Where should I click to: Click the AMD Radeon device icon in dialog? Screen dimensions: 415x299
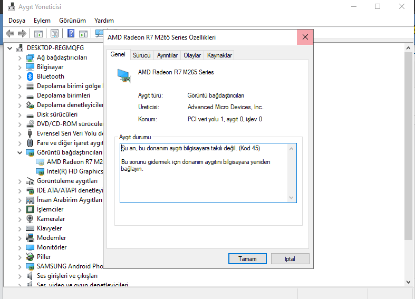click(x=124, y=76)
